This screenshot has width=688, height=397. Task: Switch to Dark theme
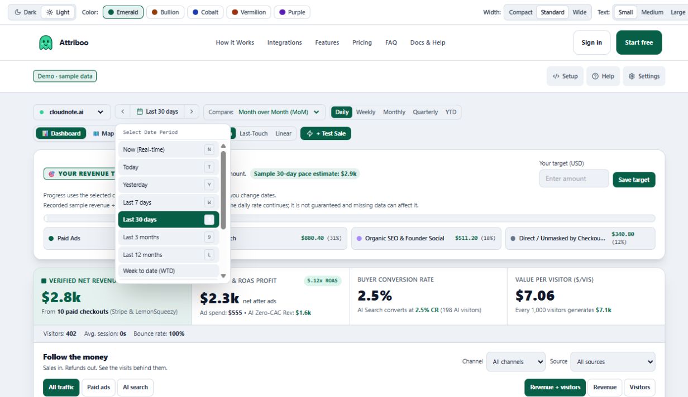point(25,12)
